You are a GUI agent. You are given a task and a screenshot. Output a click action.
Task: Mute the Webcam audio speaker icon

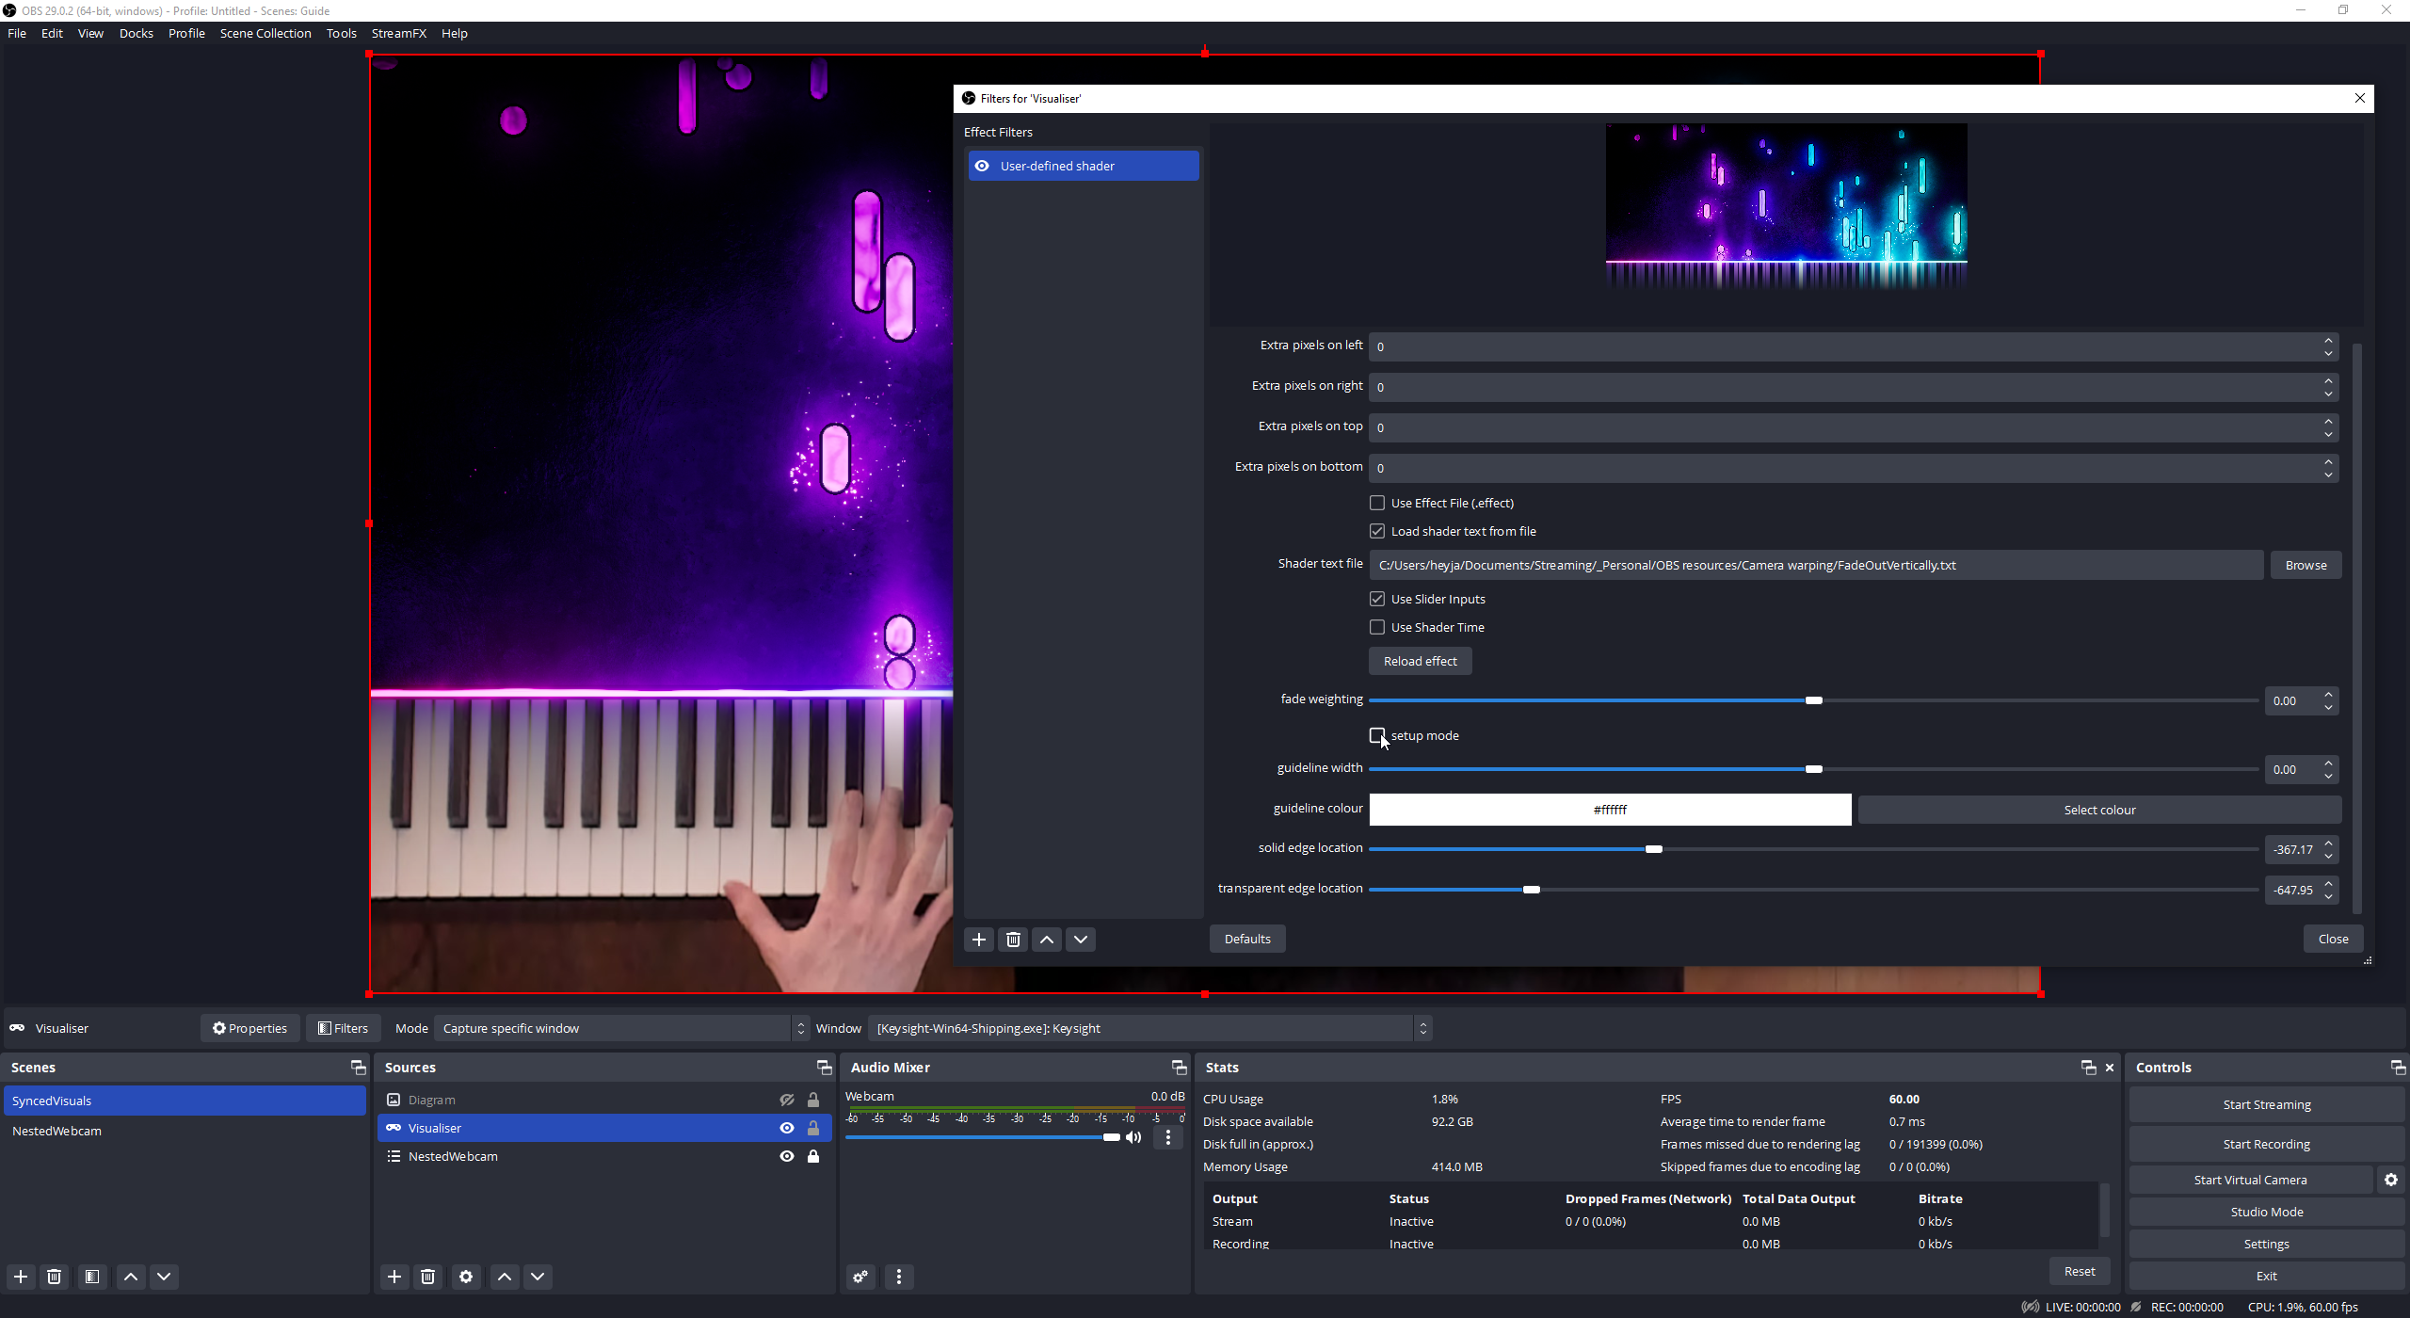coord(1133,1137)
